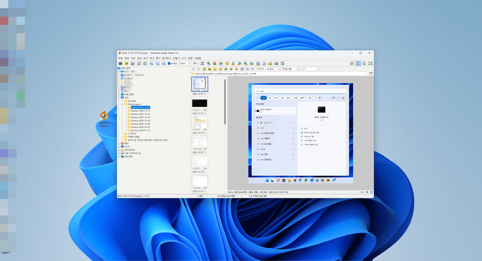Click the Save As floppy disk icon
Screen dimensions: 482x261
tap(133, 64)
